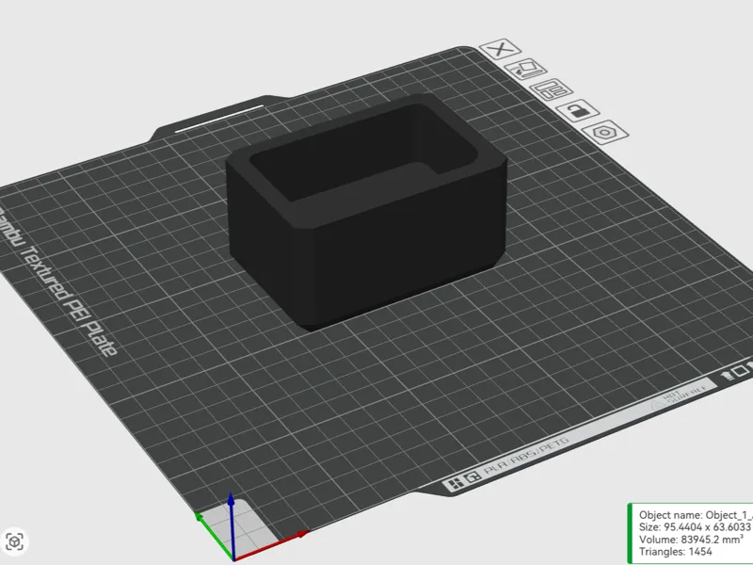Click the "Size: 95.4404 x 63.6033" info line

(696, 527)
